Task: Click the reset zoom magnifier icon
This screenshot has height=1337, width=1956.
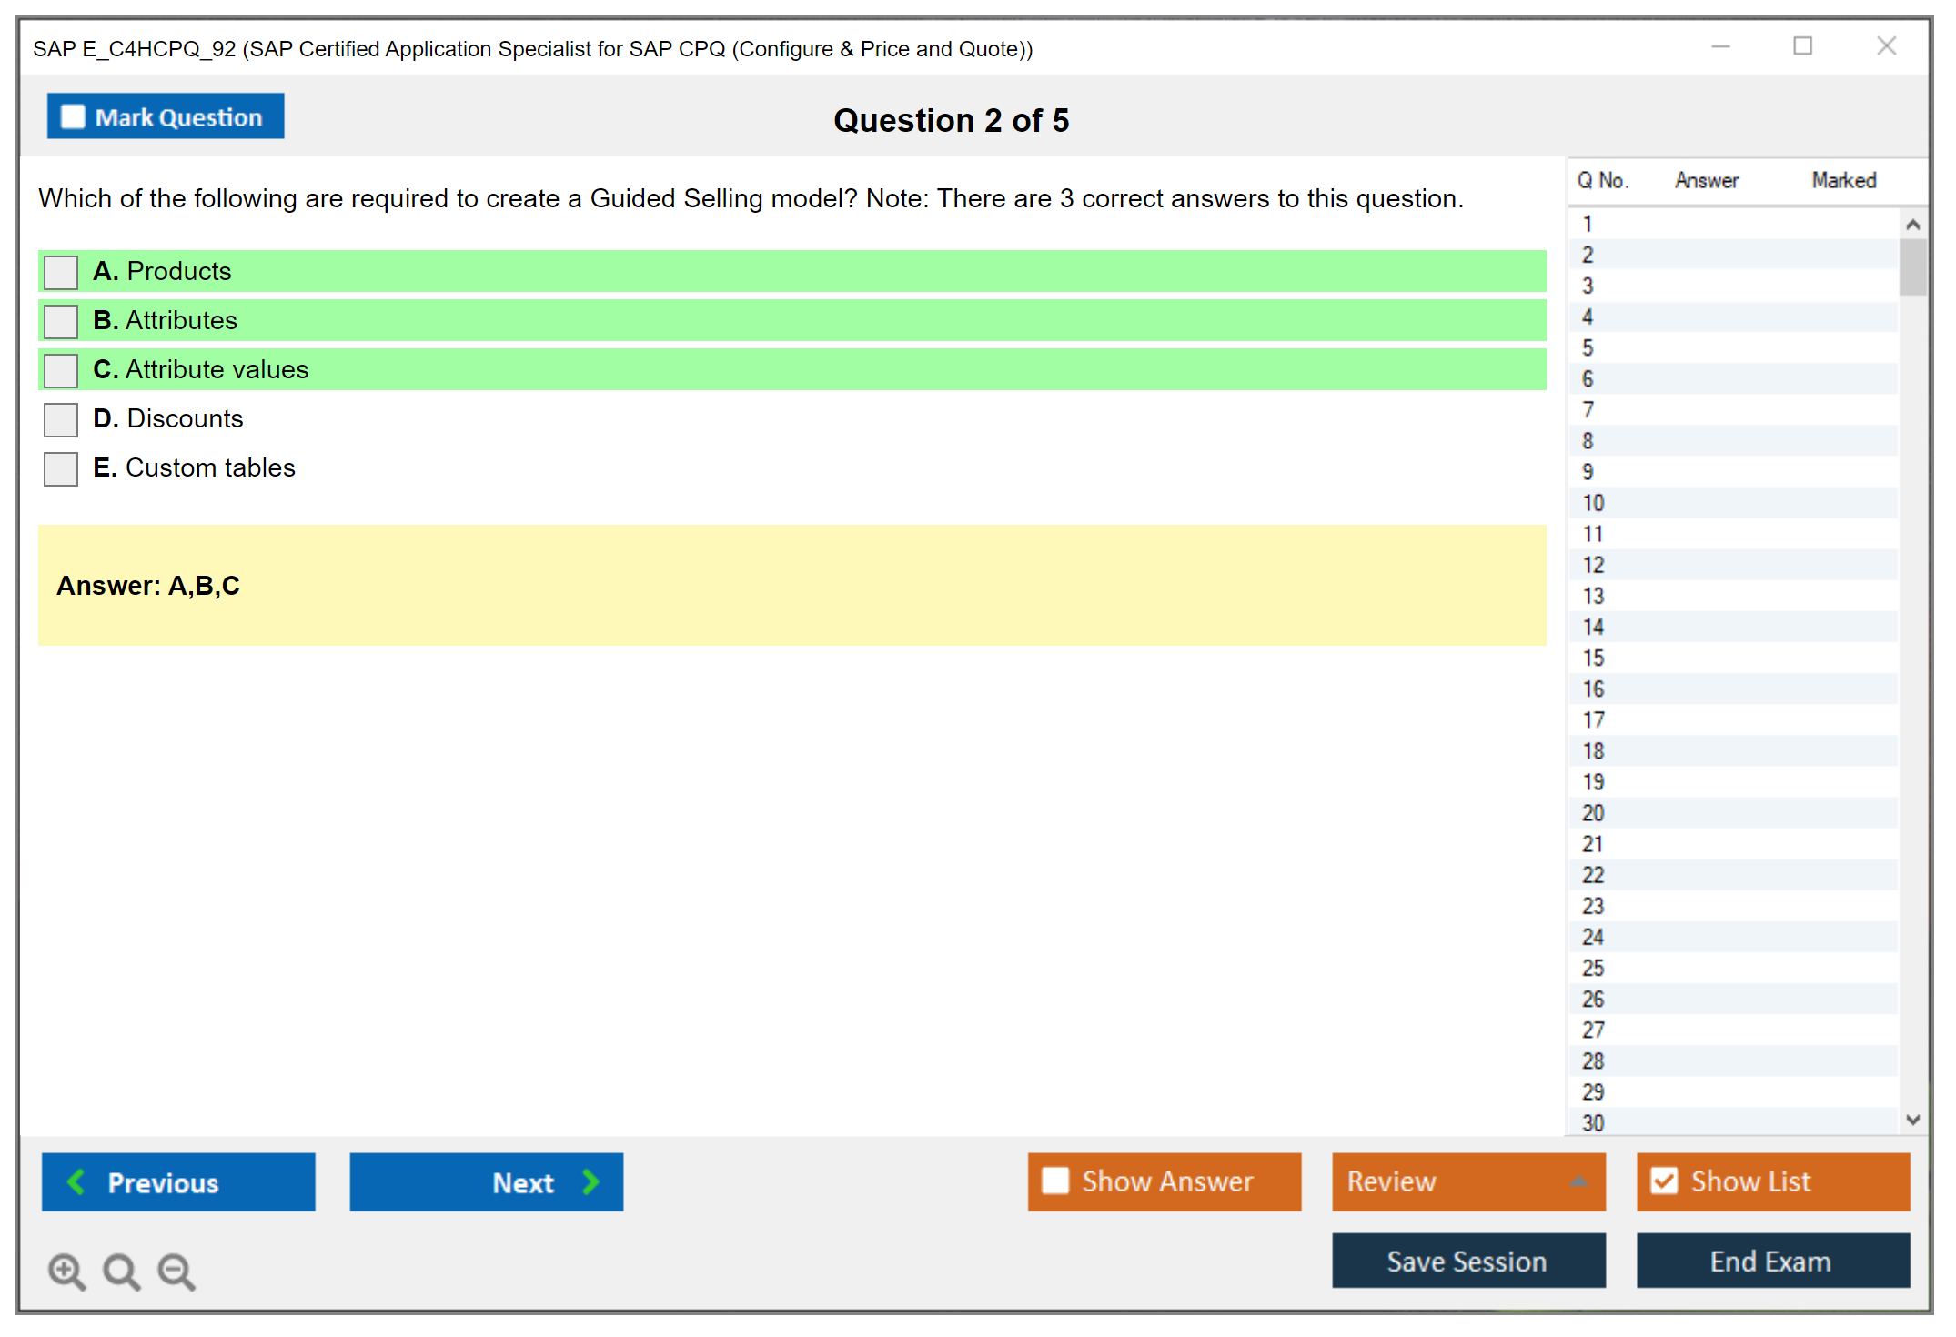Action: point(121,1271)
